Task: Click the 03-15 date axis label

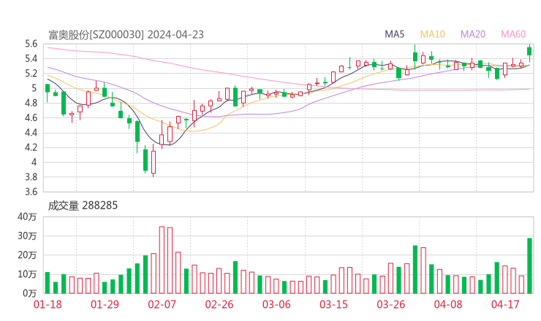Action: 333,304
